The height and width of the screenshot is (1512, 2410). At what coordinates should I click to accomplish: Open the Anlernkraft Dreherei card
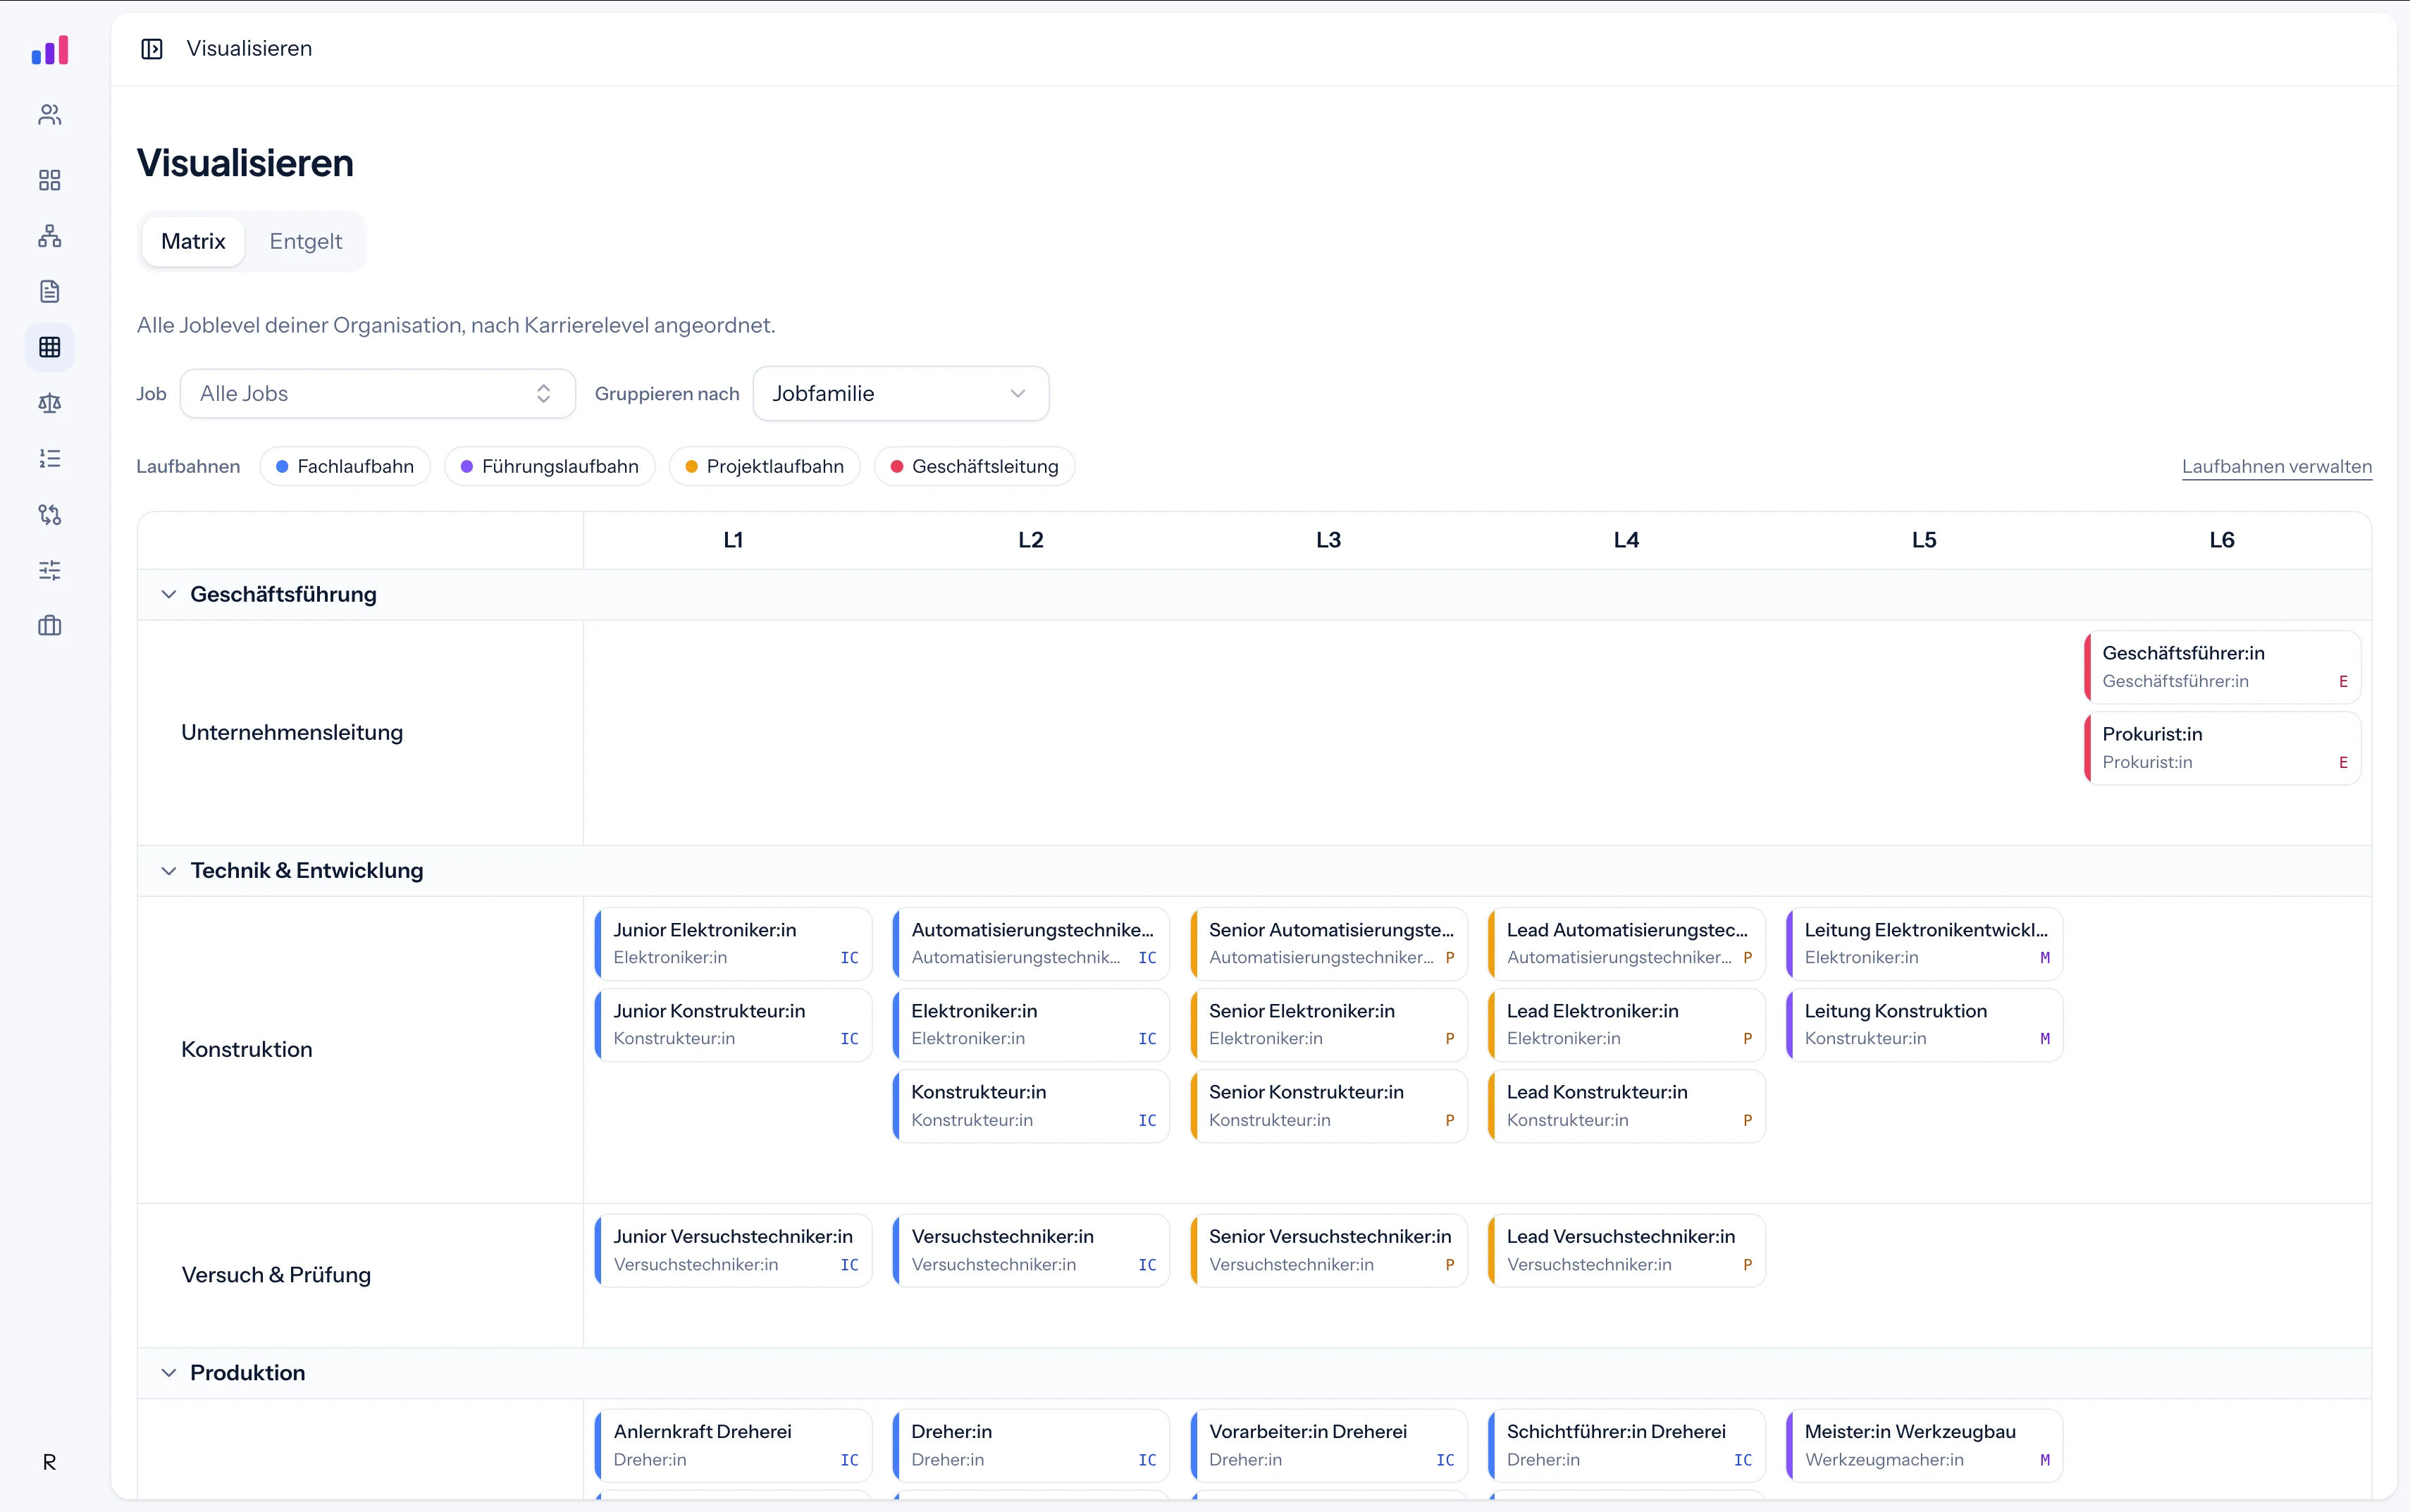click(734, 1445)
